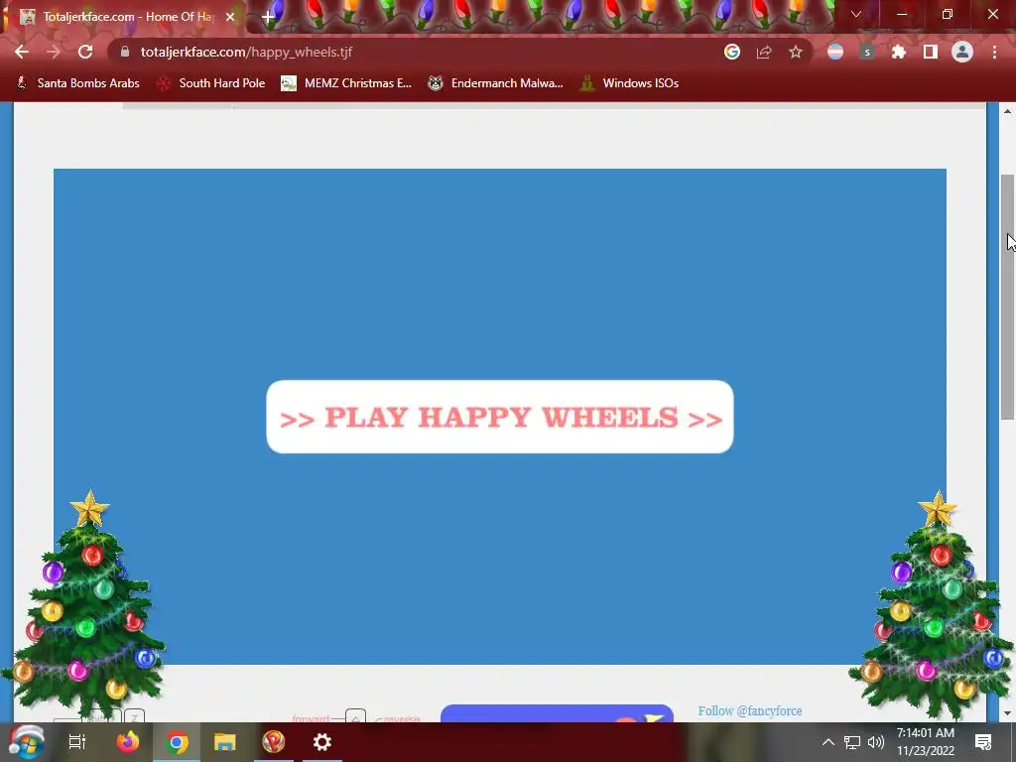Viewport: 1016px width, 762px height.
Task: Minimize the Chrome window
Action: [x=901, y=14]
